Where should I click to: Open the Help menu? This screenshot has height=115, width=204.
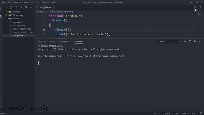(54, 2)
